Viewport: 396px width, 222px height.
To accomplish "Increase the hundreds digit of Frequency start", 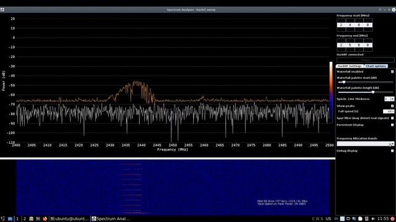I will click(x=350, y=20).
